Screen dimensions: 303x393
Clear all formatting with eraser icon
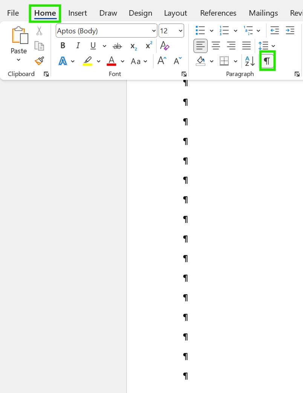(165, 46)
